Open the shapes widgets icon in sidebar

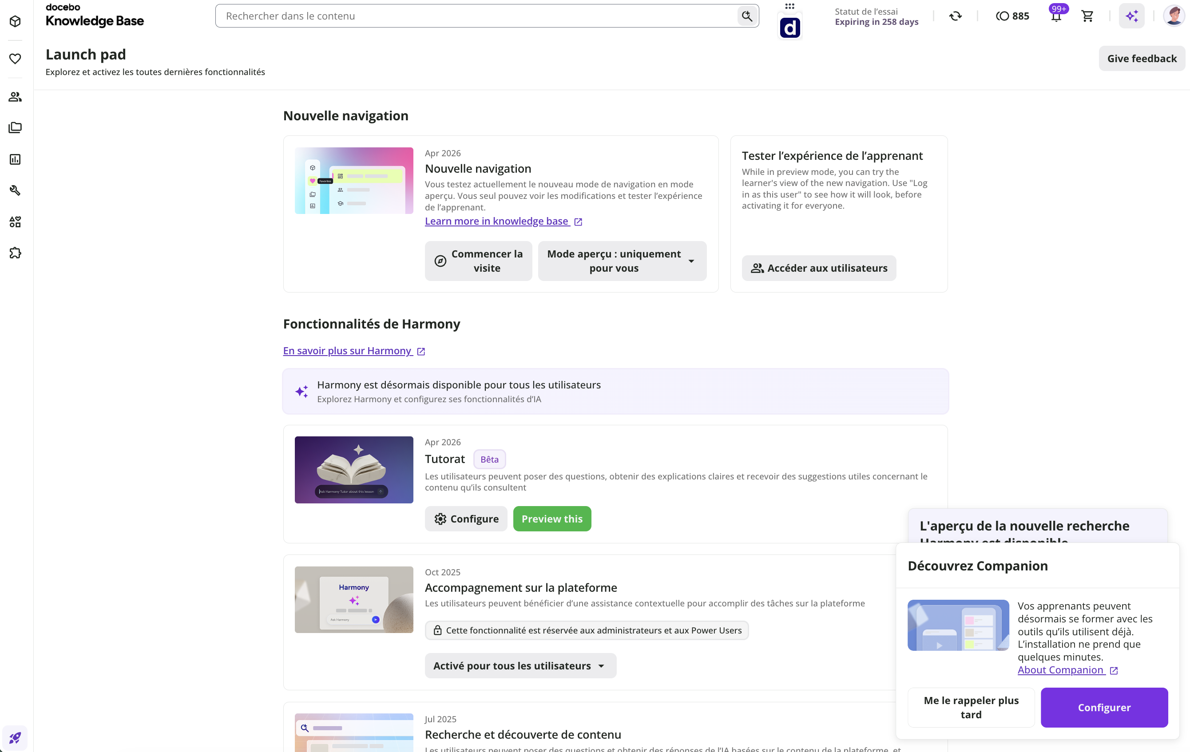click(16, 222)
